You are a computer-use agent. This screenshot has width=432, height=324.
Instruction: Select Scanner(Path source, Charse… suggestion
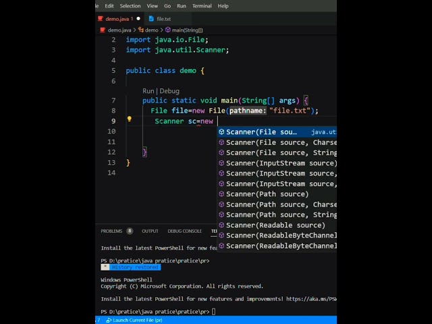coord(277,205)
